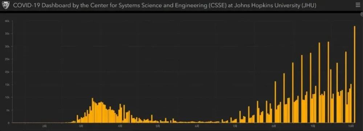This screenshot has width=363, height=131.
Task: Click the 2月 x-axis label
Action: pyautogui.click(x=44, y=126)
